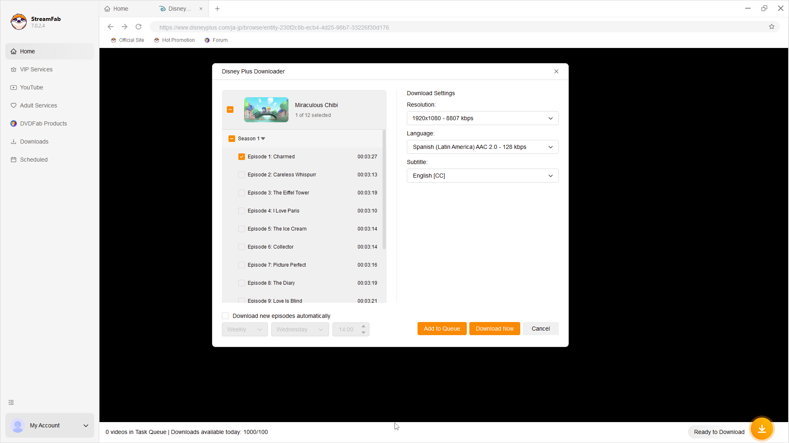Viewport: 789px width, 443px height.
Task: Open Forum bookmark
Action: pyautogui.click(x=216, y=40)
